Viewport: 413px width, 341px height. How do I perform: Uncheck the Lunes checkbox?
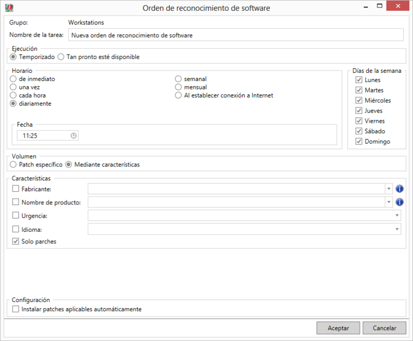coord(359,80)
